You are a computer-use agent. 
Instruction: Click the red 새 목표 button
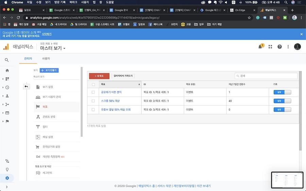pyautogui.click(x=99, y=76)
